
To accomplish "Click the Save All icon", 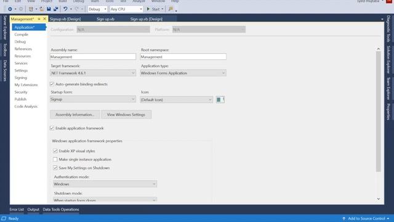I will (x=56, y=9).
